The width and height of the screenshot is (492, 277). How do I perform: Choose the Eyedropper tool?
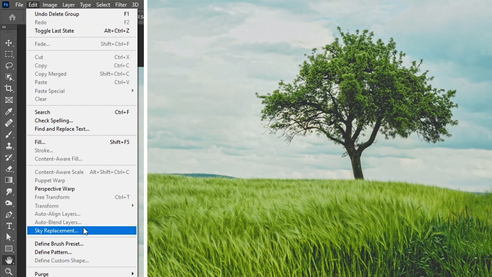[x=9, y=111]
